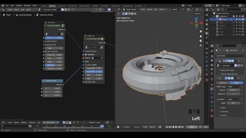Open the node editor Add menu
Image resolution: width=246 pixels, height=138 pixels.
pos(23,10)
